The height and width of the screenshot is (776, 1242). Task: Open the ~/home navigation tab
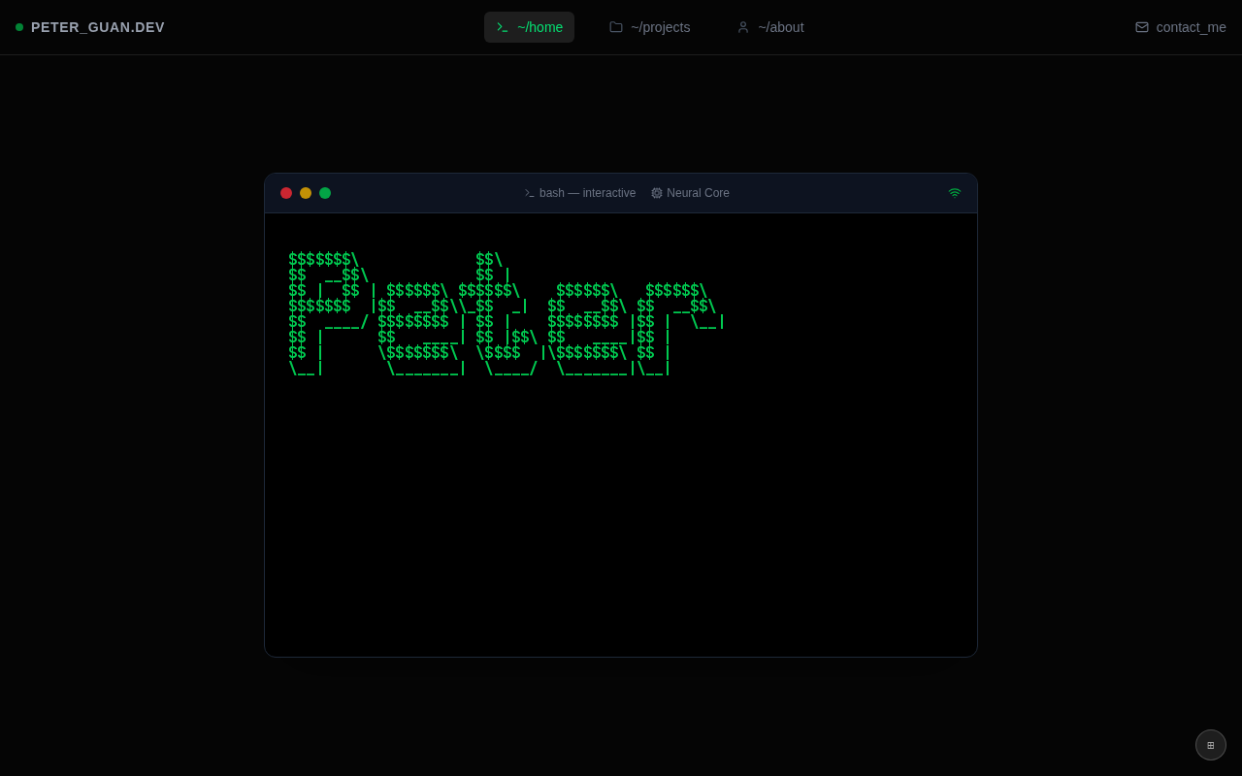[x=529, y=27]
